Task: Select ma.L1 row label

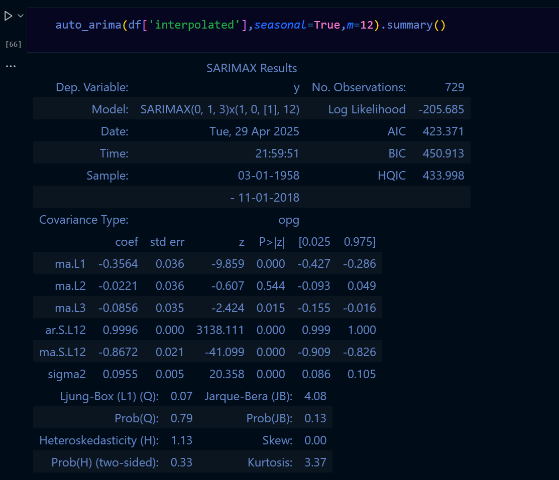Action: [70, 264]
